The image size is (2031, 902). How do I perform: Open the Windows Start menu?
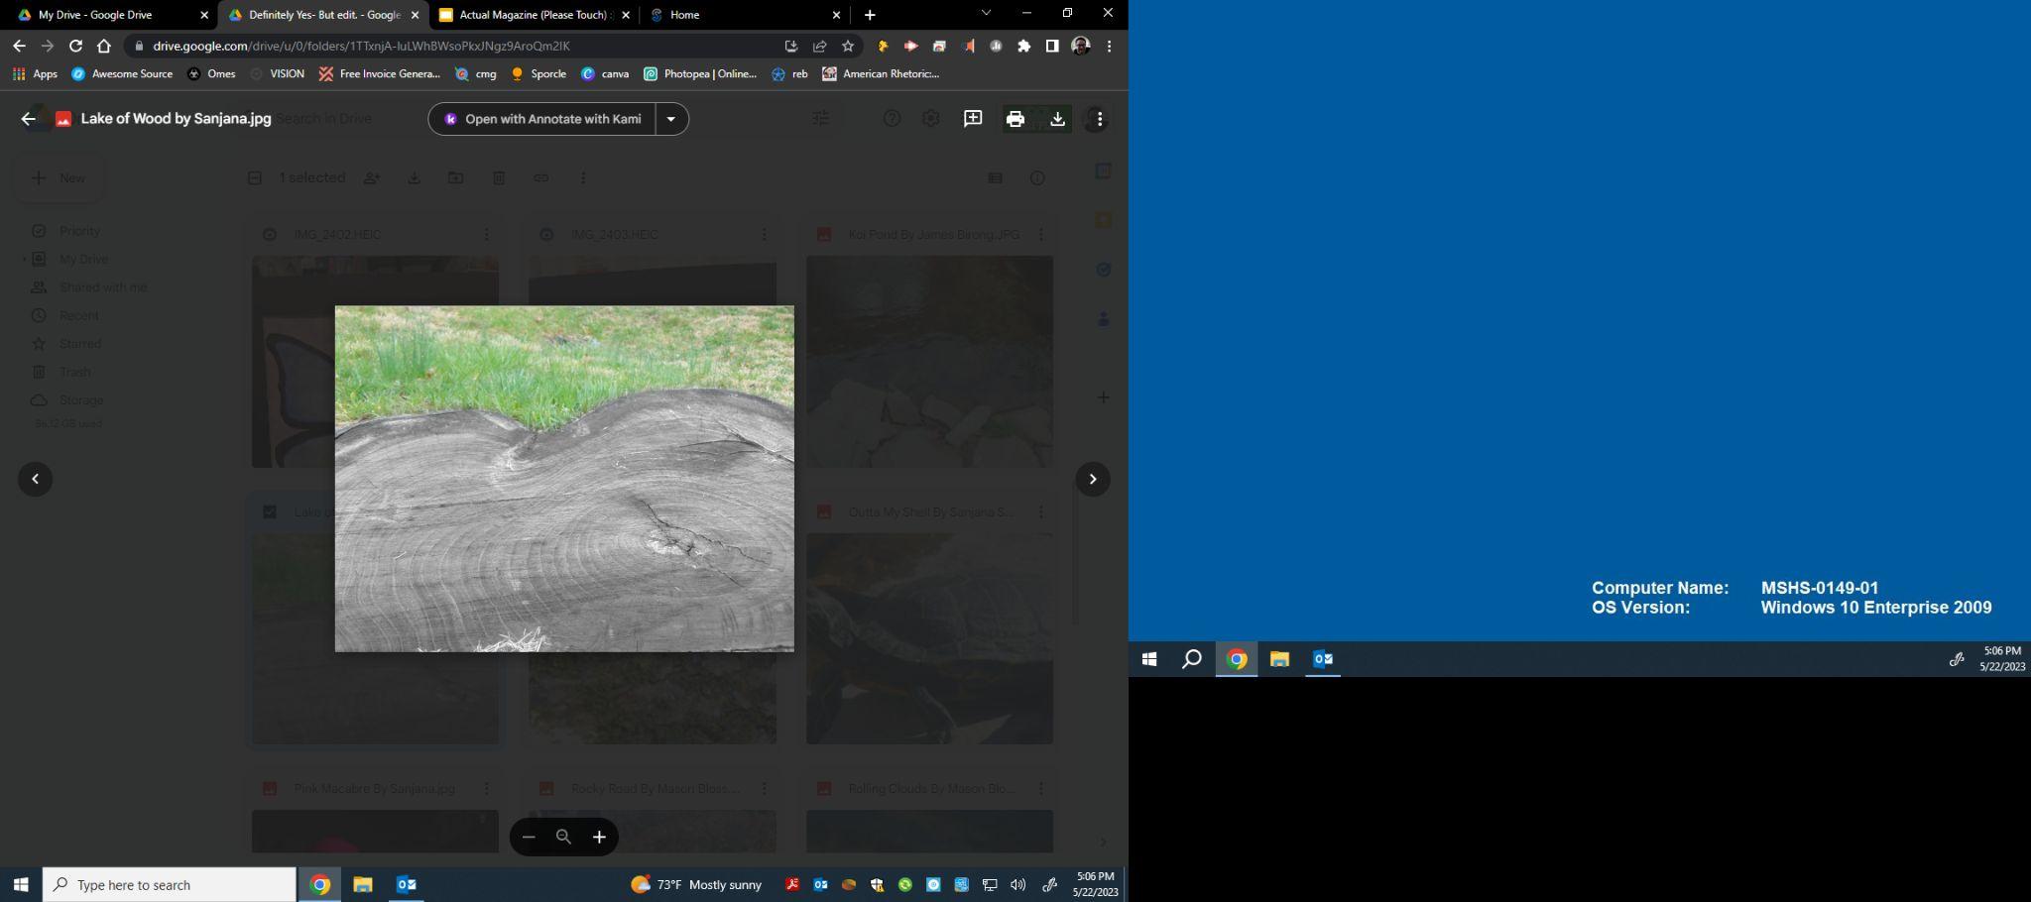tap(21, 885)
